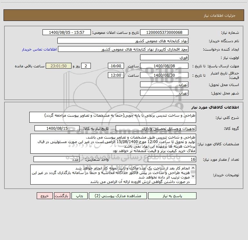This screenshot has height=240, width=248.
Task: Click the label اولویت نیاز
Action: click(230, 58)
